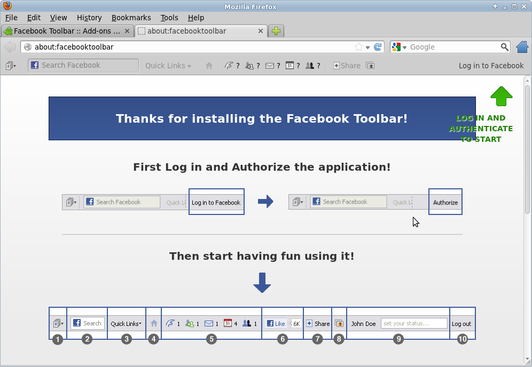532x367 pixels.
Task: Expand the Quick Links dropdown
Action: (168, 66)
